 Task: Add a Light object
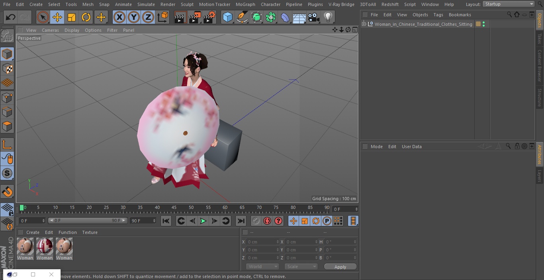328,17
